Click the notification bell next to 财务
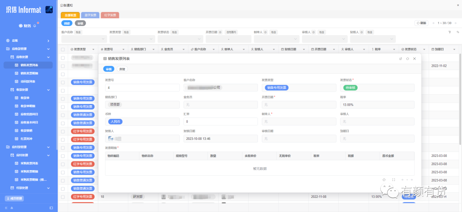This screenshot has height=212, width=462. 35,26
